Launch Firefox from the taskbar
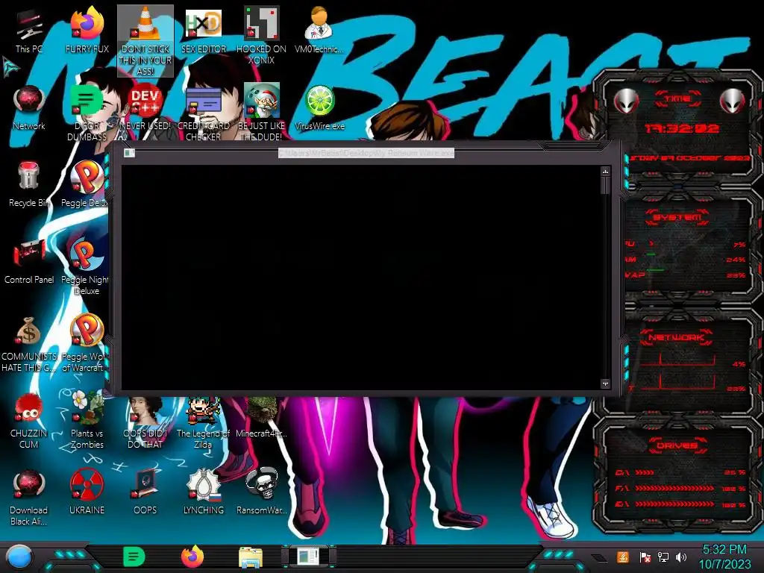The width and height of the screenshot is (764, 573). point(192,557)
